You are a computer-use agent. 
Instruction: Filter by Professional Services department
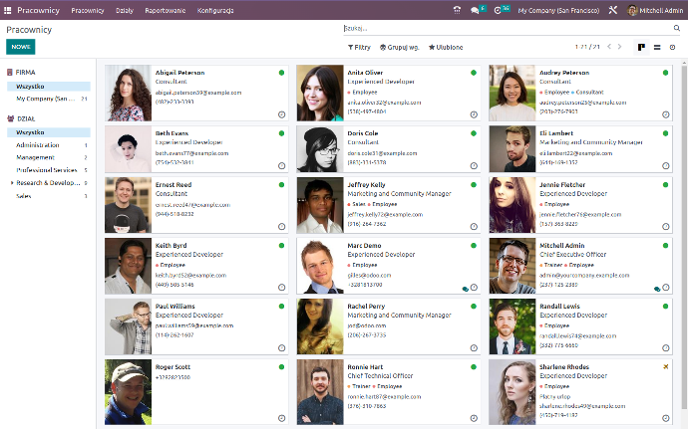point(48,170)
